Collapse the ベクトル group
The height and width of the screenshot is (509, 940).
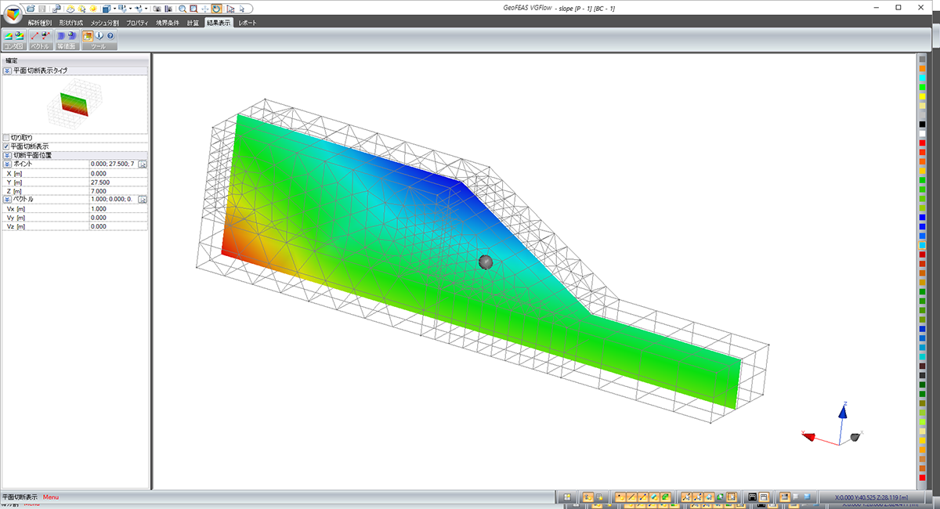[x=7, y=200]
